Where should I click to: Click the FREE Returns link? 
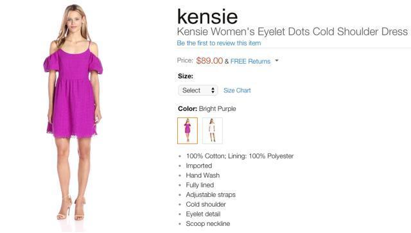click(250, 62)
